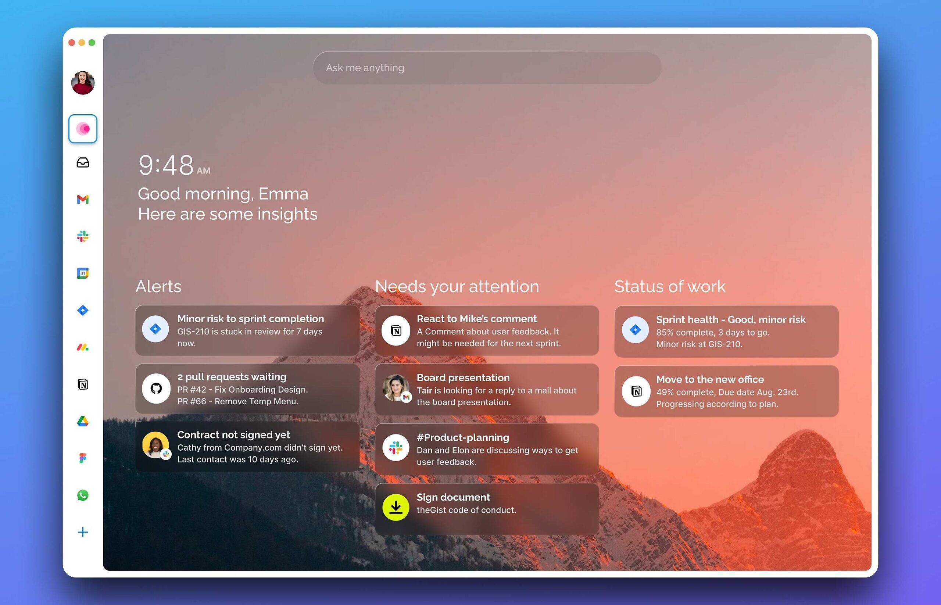Image resolution: width=941 pixels, height=605 pixels.
Task: Click Good morning, Emma greeting
Action: (223, 194)
